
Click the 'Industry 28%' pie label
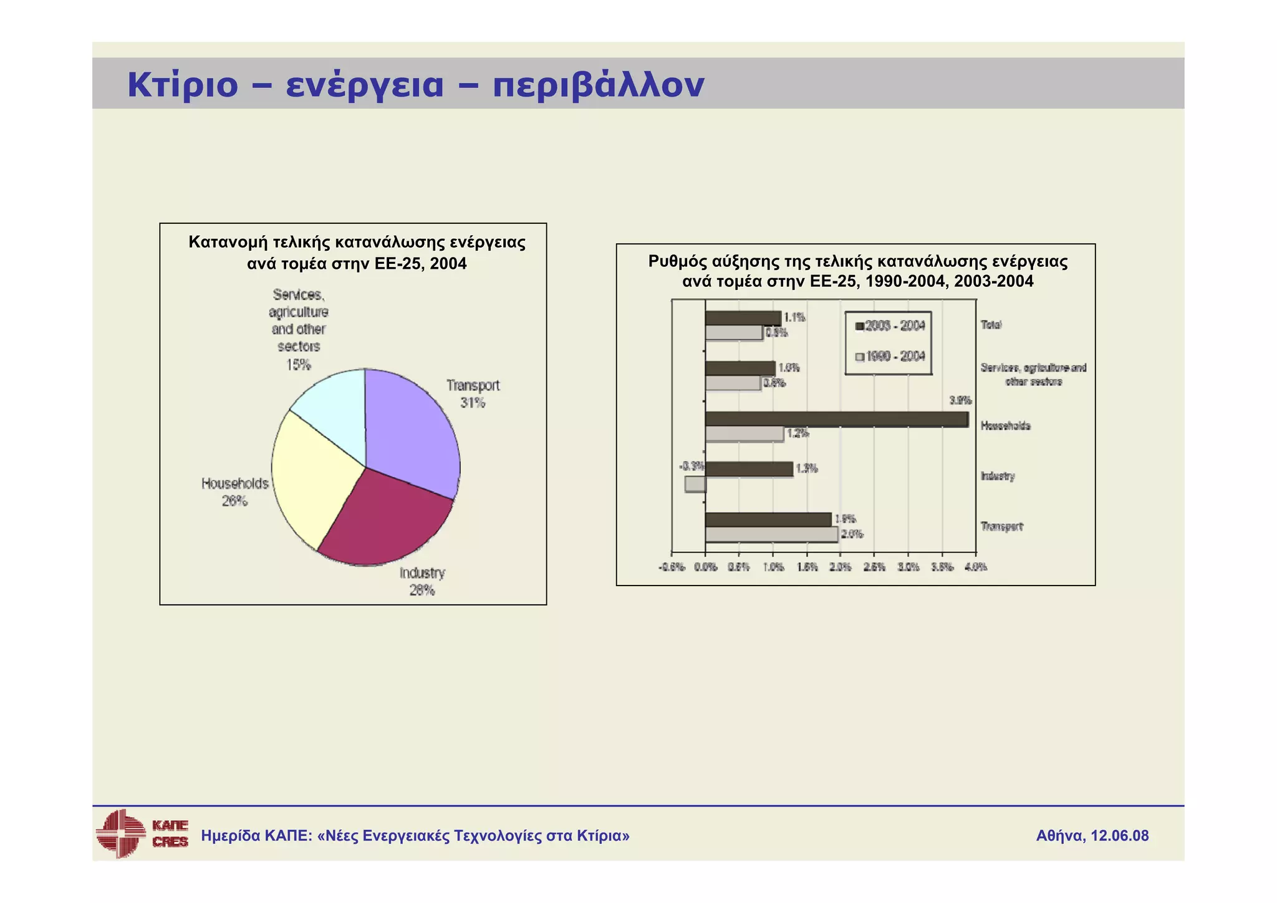(x=422, y=581)
